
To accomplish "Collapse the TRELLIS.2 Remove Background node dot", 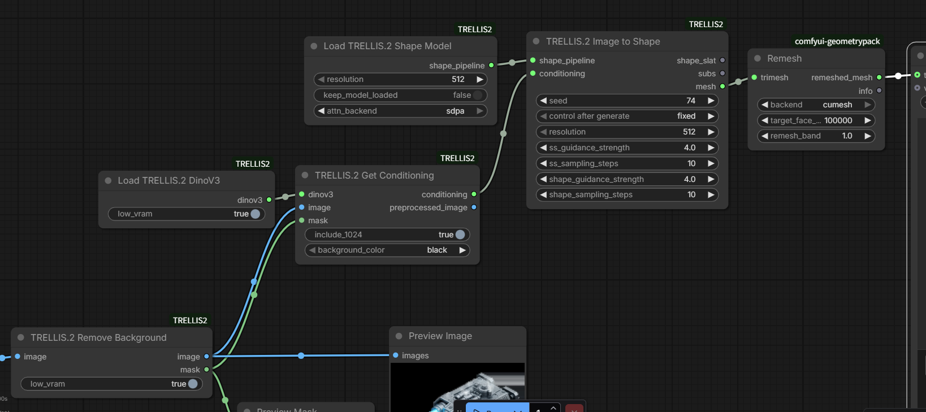I will (21, 337).
